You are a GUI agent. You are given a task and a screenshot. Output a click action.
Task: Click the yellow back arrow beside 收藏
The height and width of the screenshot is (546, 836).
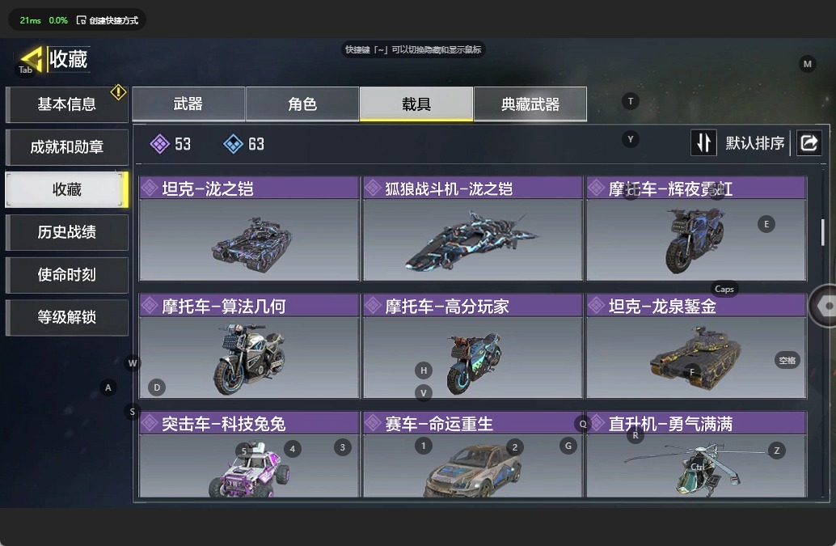[31, 58]
